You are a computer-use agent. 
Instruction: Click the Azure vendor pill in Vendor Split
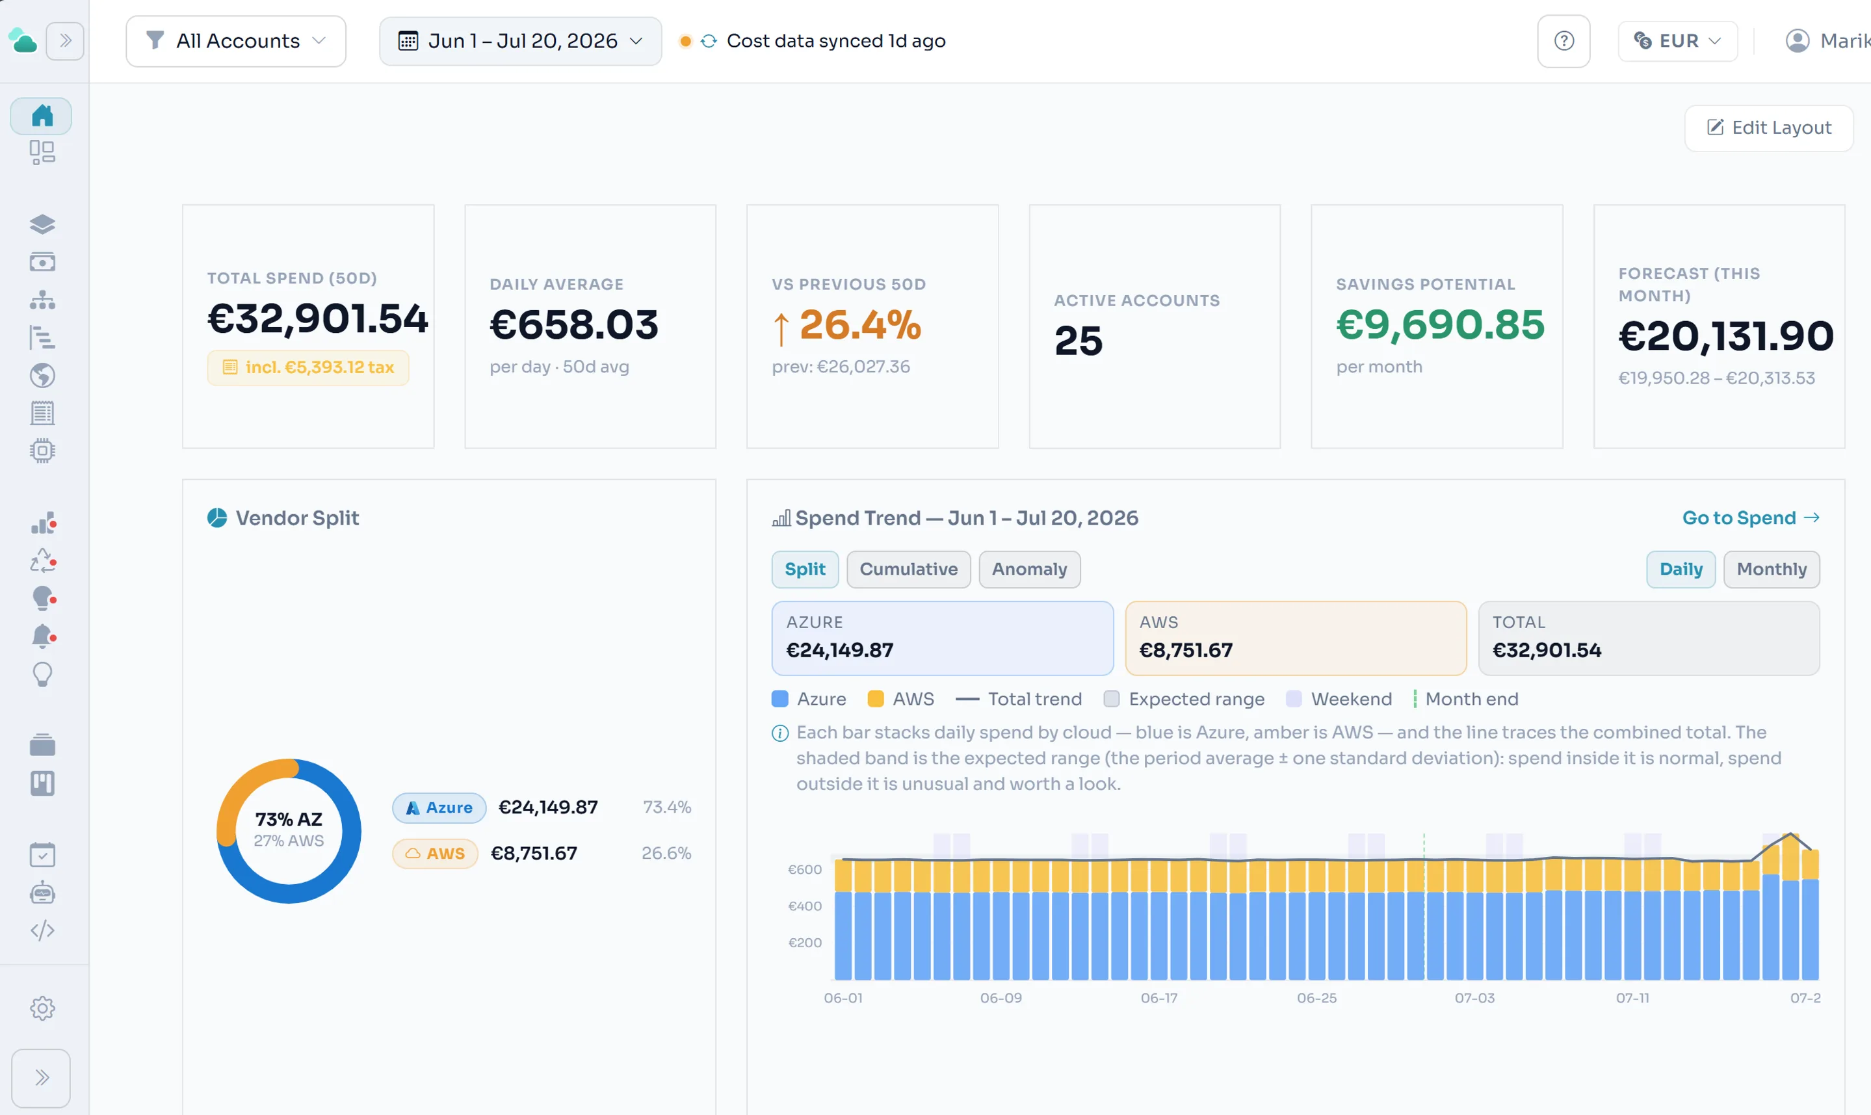439,807
